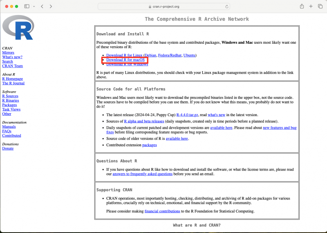Open the Debian link
The image size is (327, 233).
click(150, 55)
